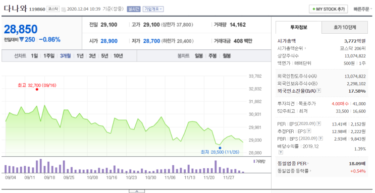Click the red 최고 32,700 chart dot
The height and width of the screenshot is (193, 375).
[37, 89]
